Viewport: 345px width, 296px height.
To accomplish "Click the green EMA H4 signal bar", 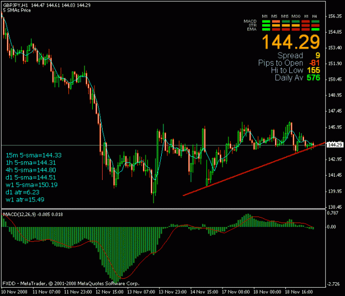I will pyautogui.click(x=316, y=29).
